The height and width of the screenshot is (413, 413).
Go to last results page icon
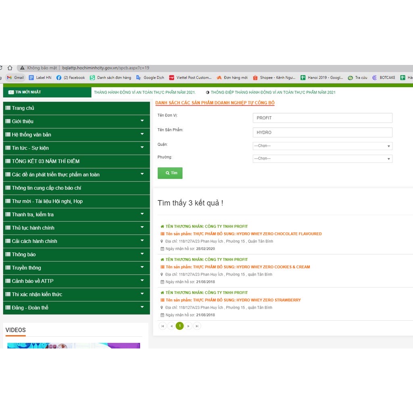click(x=197, y=326)
